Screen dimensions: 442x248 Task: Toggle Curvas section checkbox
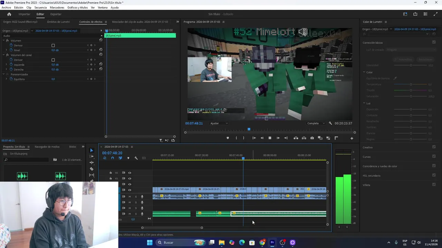[x=434, y=156]
